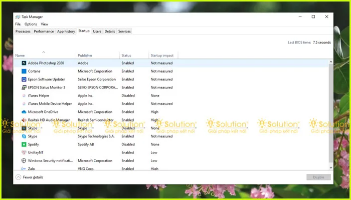This screenshot has height=200, width=351.
Task: Click the VNG Corp. publisher cell
Action: tap(86, 169)
